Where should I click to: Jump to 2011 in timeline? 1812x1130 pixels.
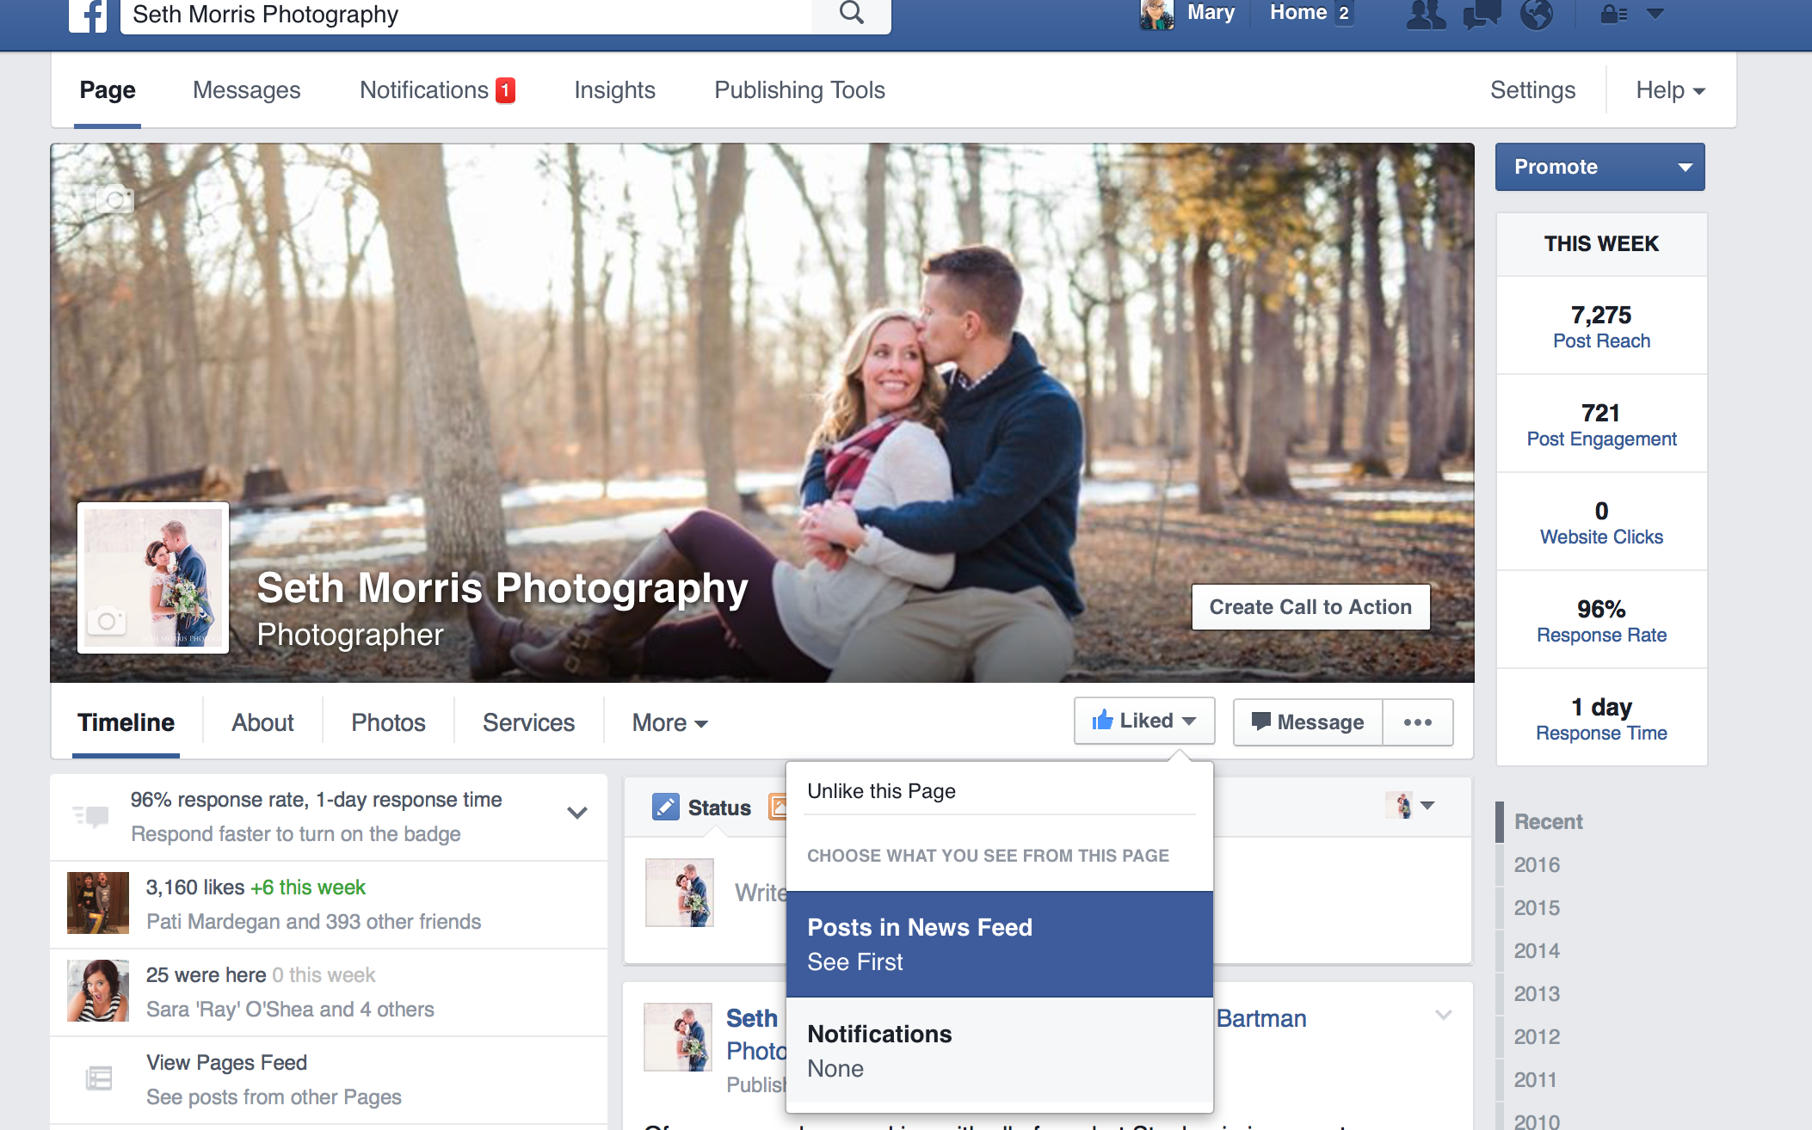1536,1080
